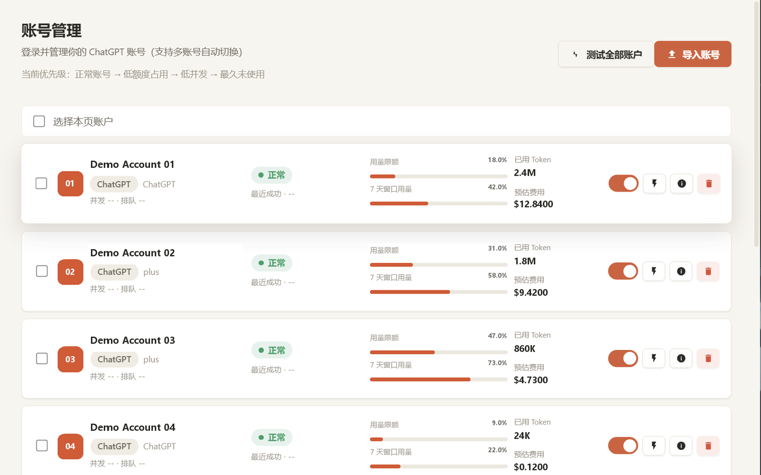Show info for Demo Account 02
This screenshot has height=475, width=761.
(x=681, y=271)
